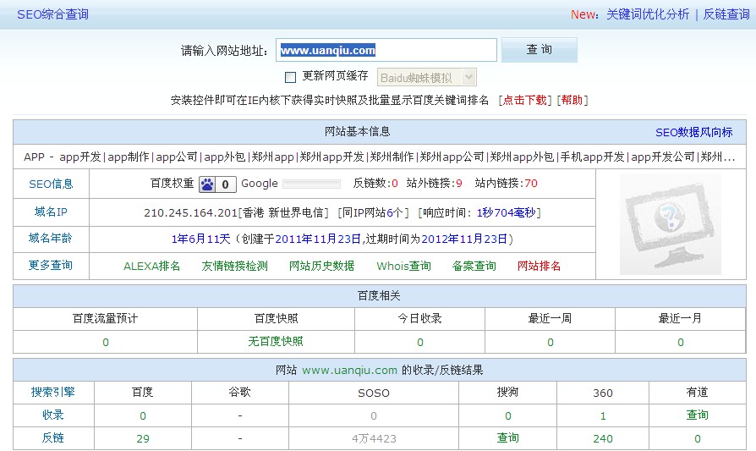Open SEO数据风向标 link
Screen dimensions: 756x451
(x=693, y=132)
